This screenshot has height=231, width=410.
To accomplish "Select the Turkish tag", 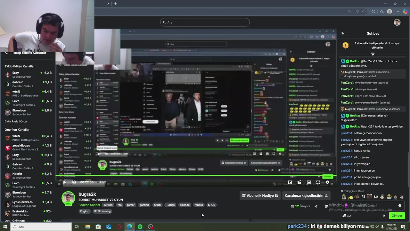I will (108, 205).
